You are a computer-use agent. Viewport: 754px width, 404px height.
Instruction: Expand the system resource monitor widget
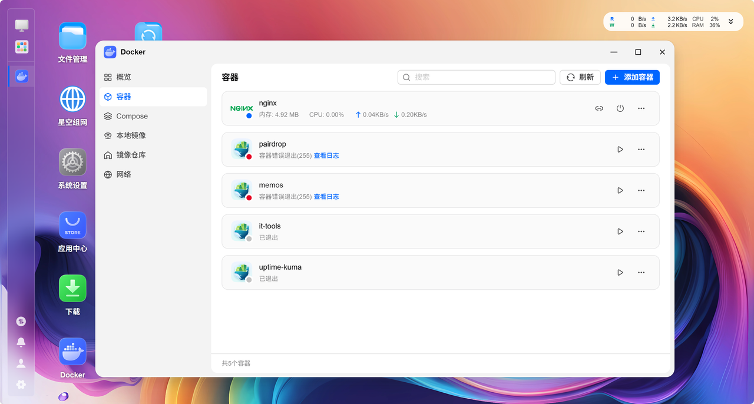[731, 22]
